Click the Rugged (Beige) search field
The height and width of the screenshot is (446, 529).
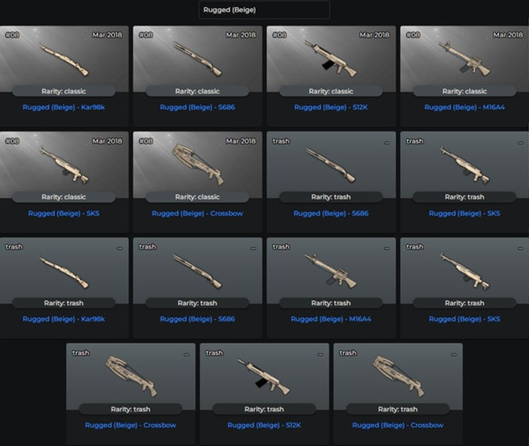click(x=264, y=10)
